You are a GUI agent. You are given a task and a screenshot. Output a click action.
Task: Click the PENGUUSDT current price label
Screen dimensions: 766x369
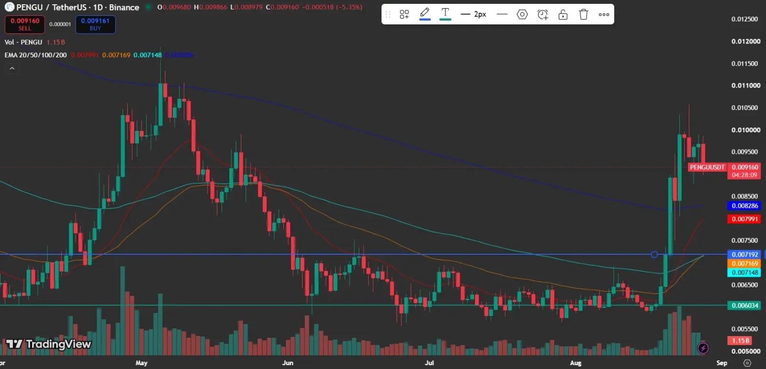(707, 167)
